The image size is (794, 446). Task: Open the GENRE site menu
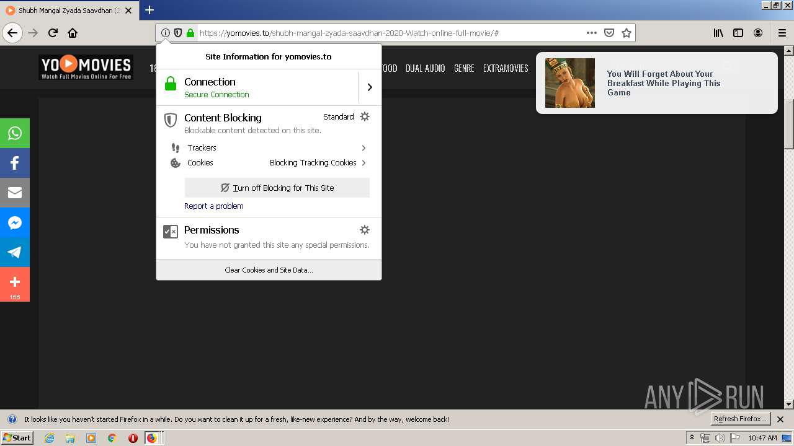[464, 68]
